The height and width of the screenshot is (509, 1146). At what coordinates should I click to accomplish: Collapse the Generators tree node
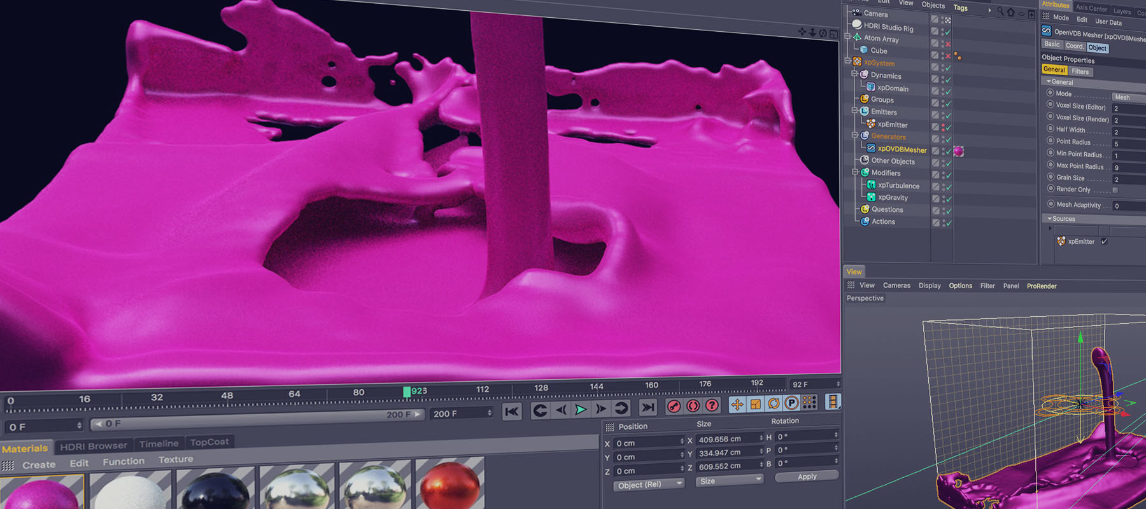(855, 135)
